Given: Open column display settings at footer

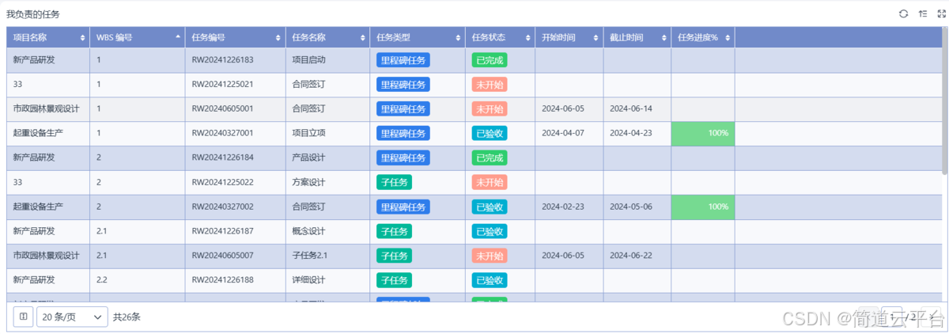Looking at the screenshot, I should [24, 317].
